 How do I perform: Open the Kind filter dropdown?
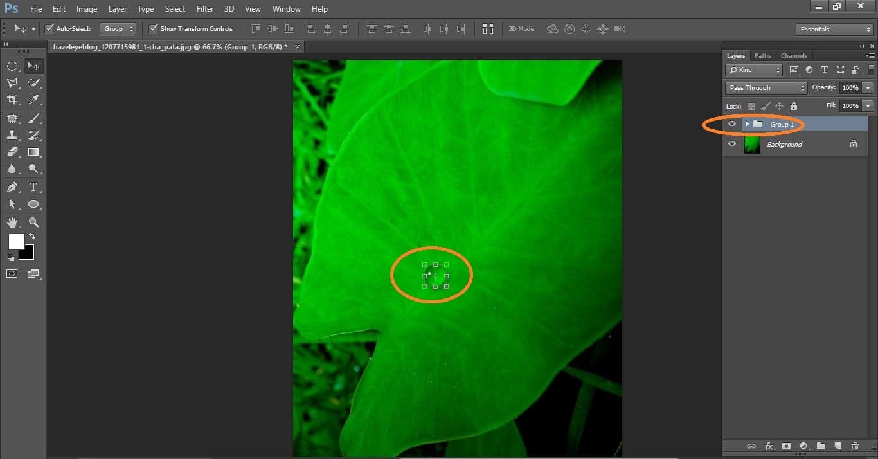click(753, 69)
